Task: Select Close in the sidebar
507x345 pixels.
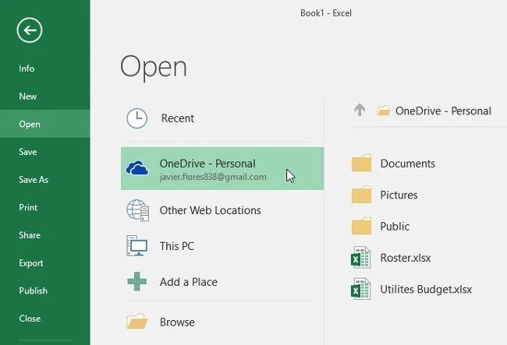Action: (x=30, y=319)
